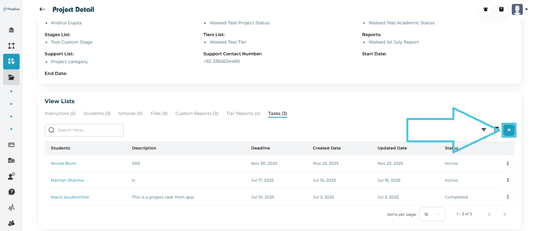Open the notifications bell icon
The height and width of the screenshot is (231, 535).
(x=486, y=9)
